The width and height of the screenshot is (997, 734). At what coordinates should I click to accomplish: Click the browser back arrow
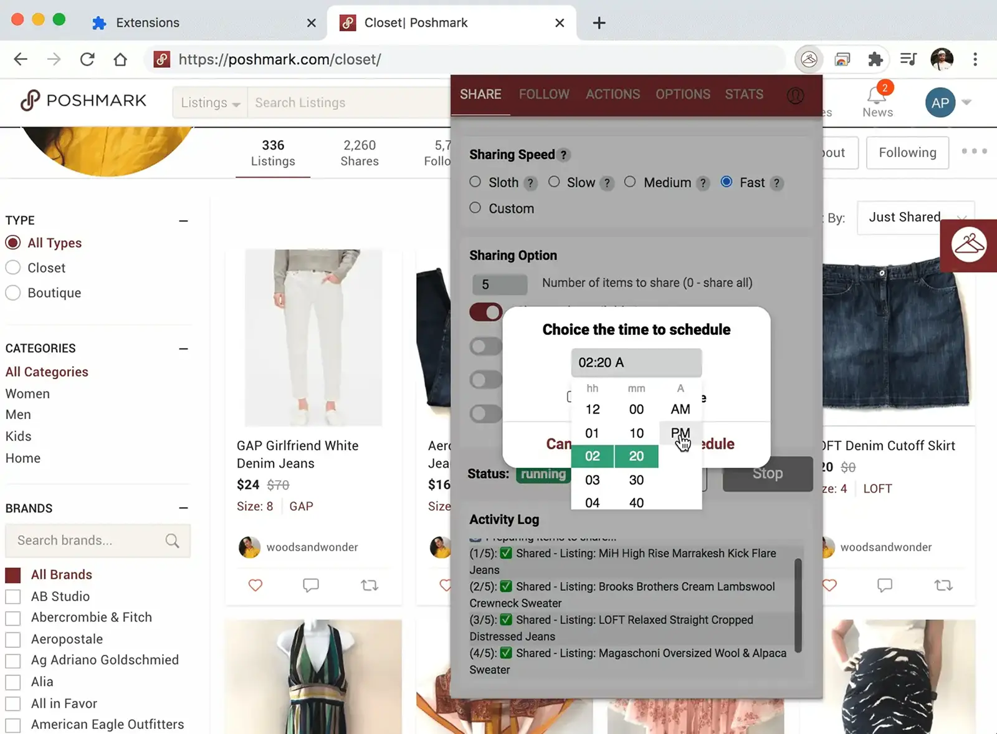click(x=21, y=59)
